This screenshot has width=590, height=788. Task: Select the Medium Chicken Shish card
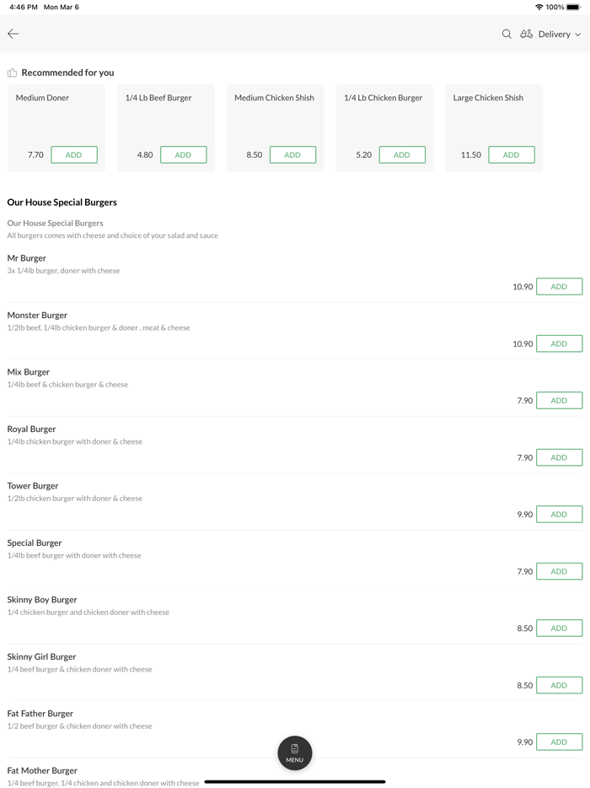(x=275, y=118)
